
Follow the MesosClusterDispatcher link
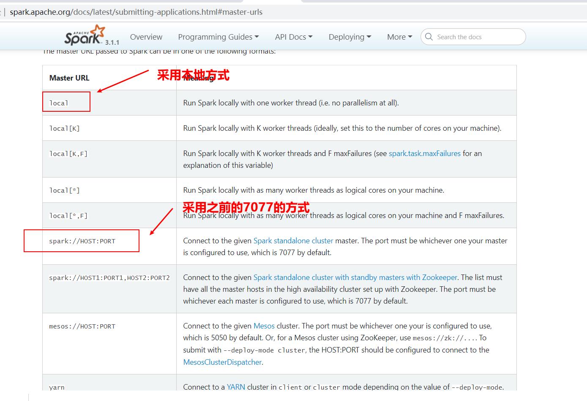tap(222, 362)
